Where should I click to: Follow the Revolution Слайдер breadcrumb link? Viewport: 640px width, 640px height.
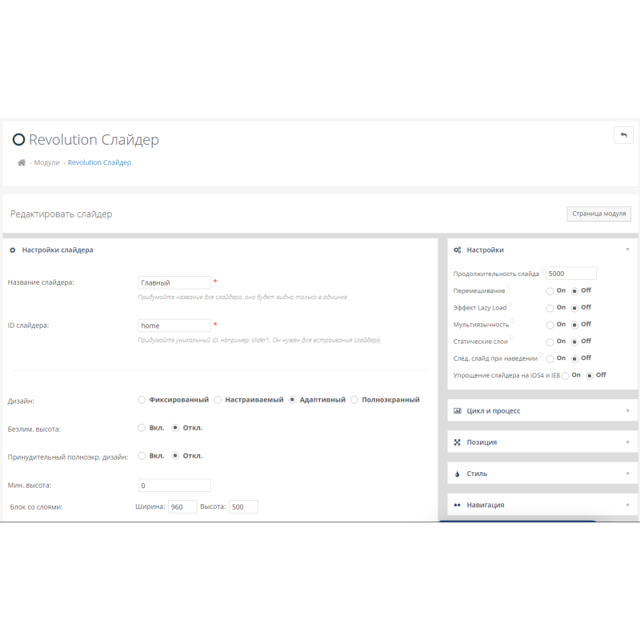pos(99,162)
